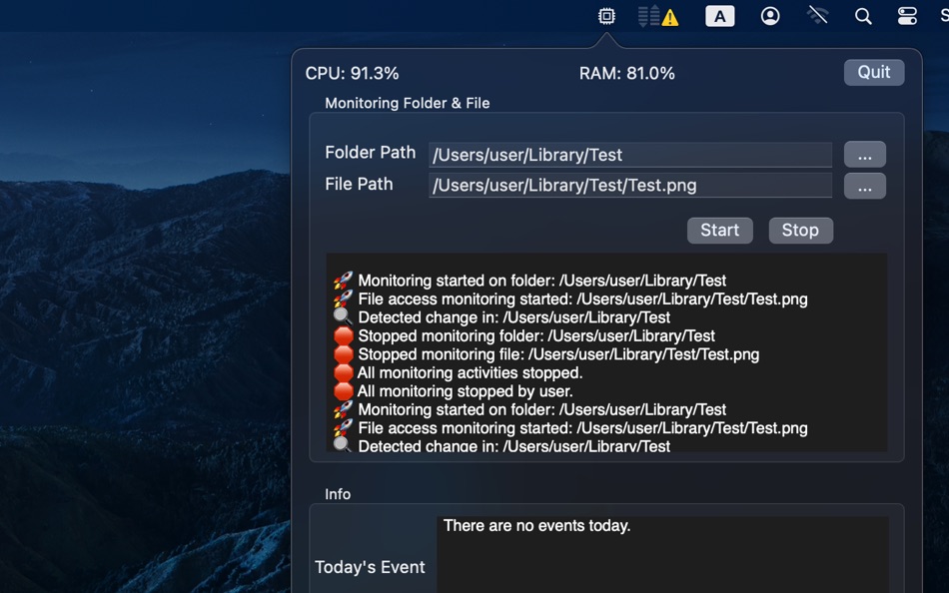The image size is (949, 593).
Task: Start monitoring with the Start button
Action: pyautogui.click(x=719, y=231)
